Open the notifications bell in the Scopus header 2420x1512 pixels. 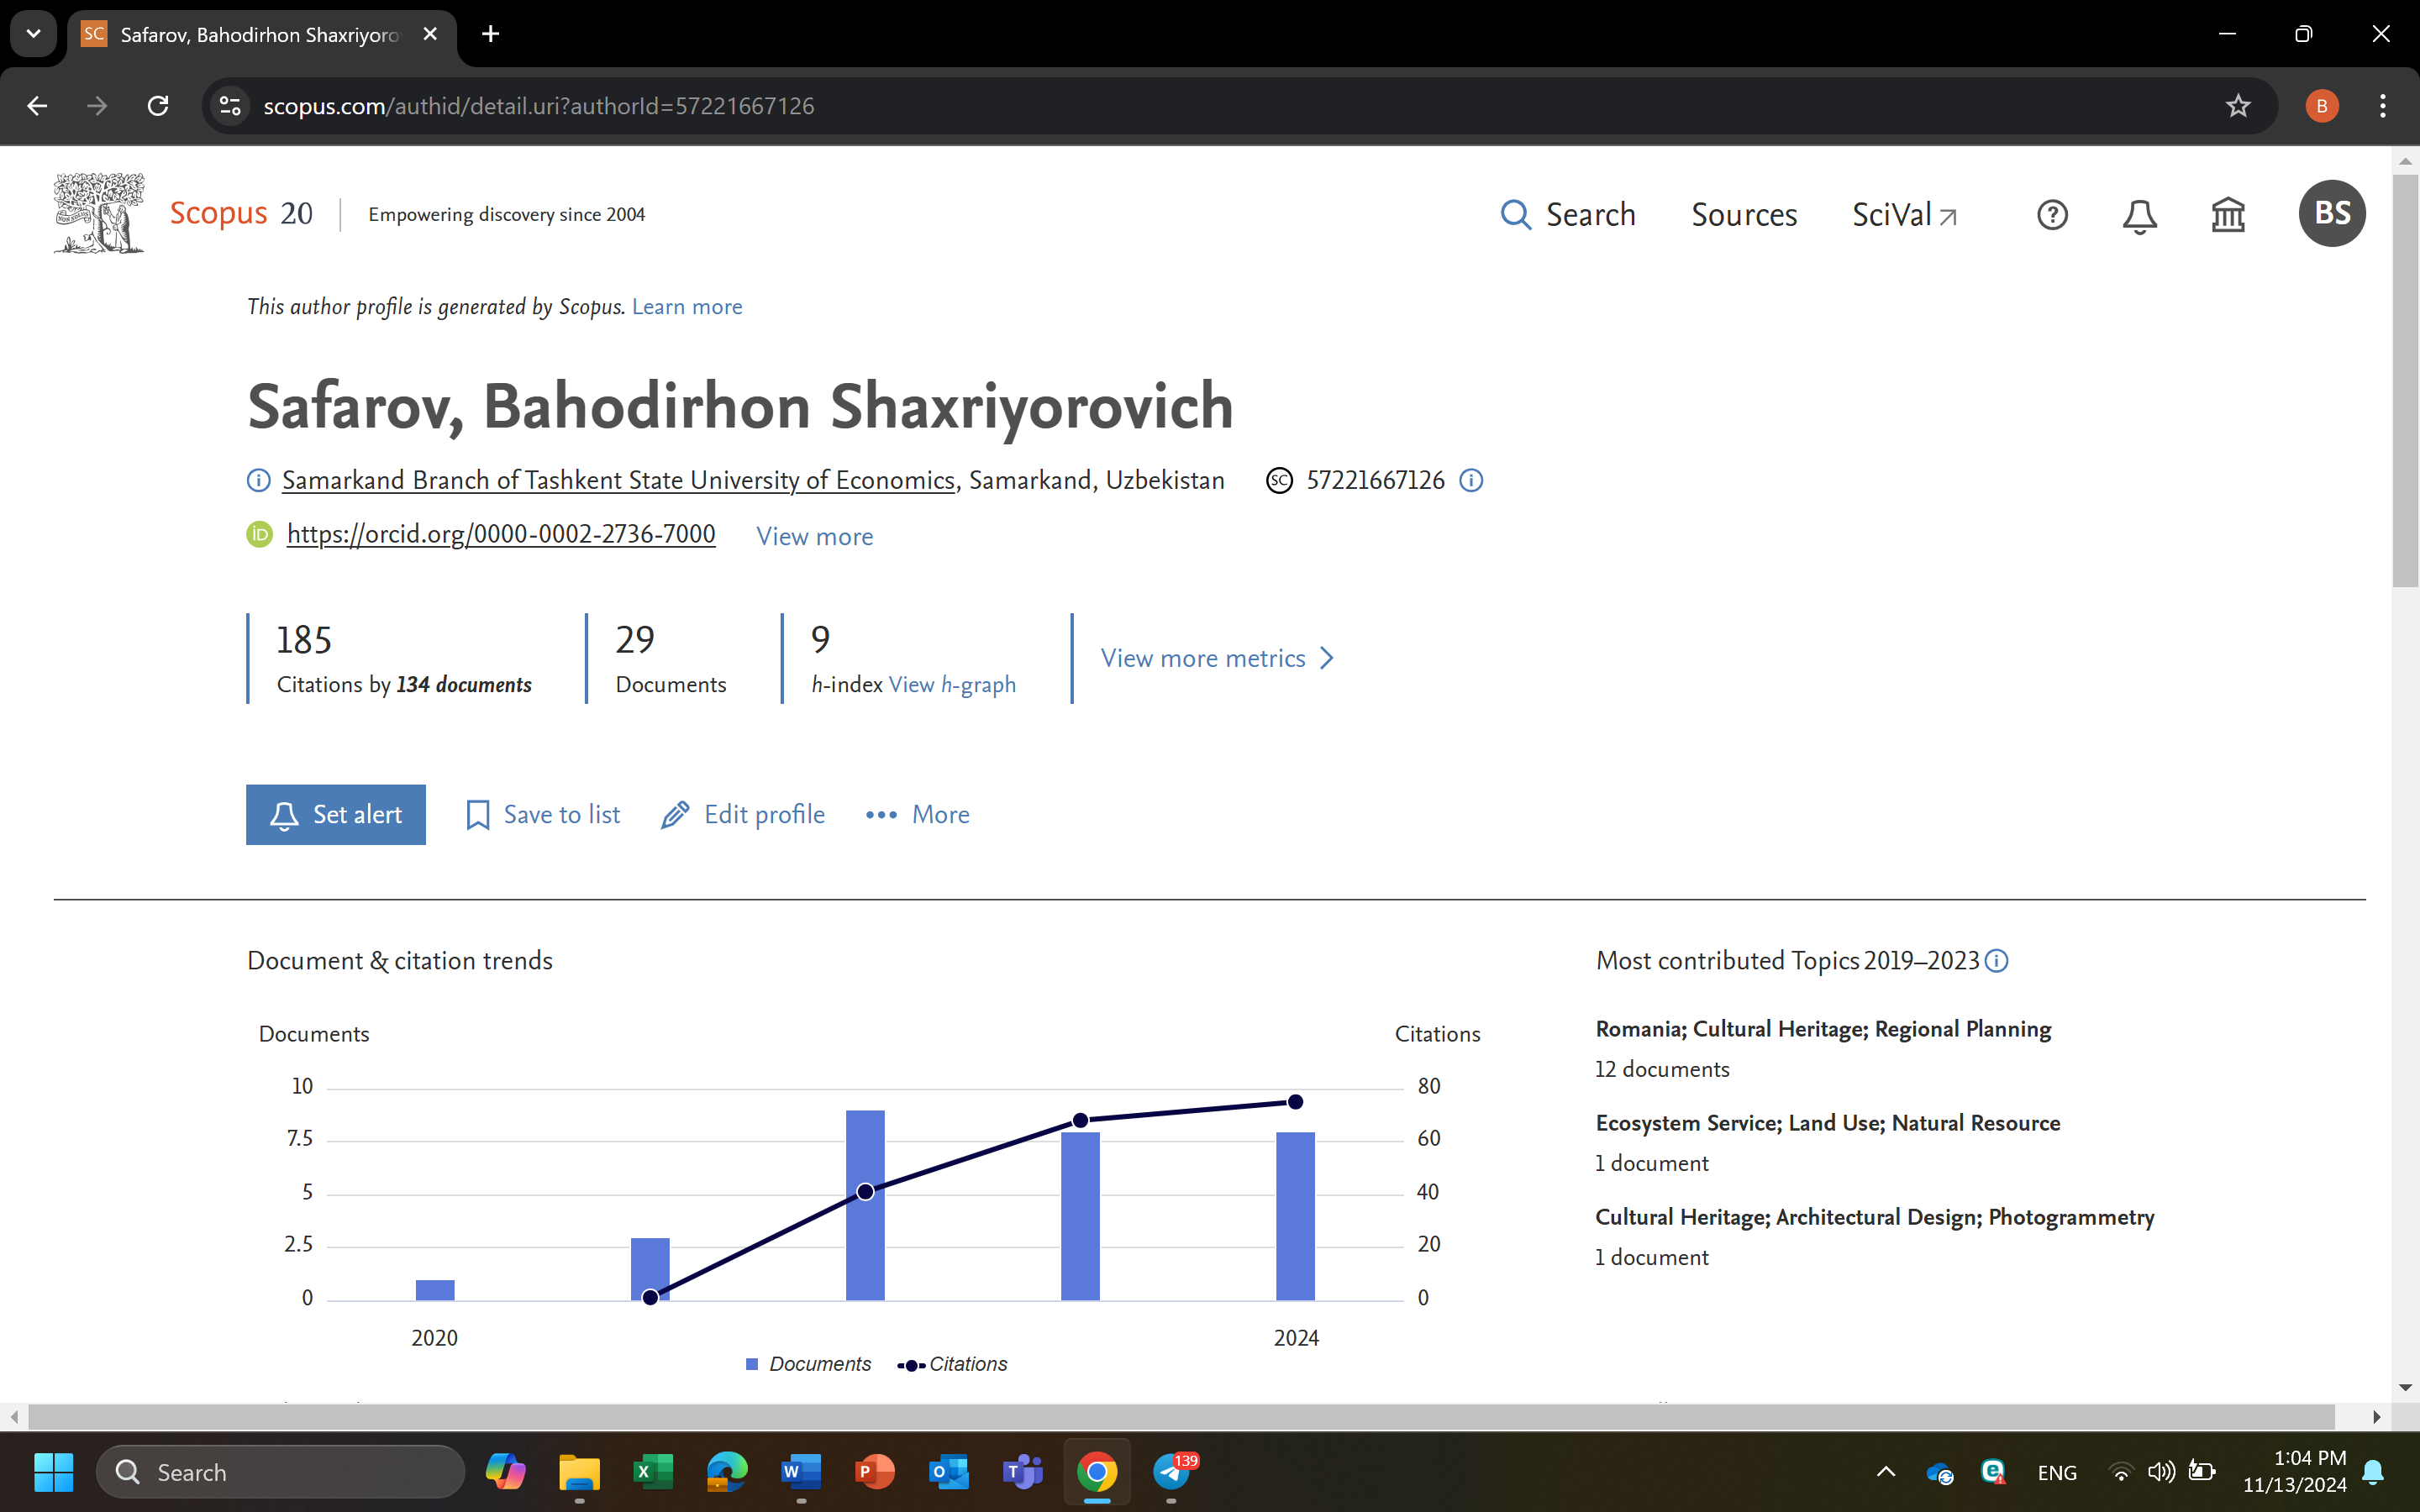tap(2139, 215)
